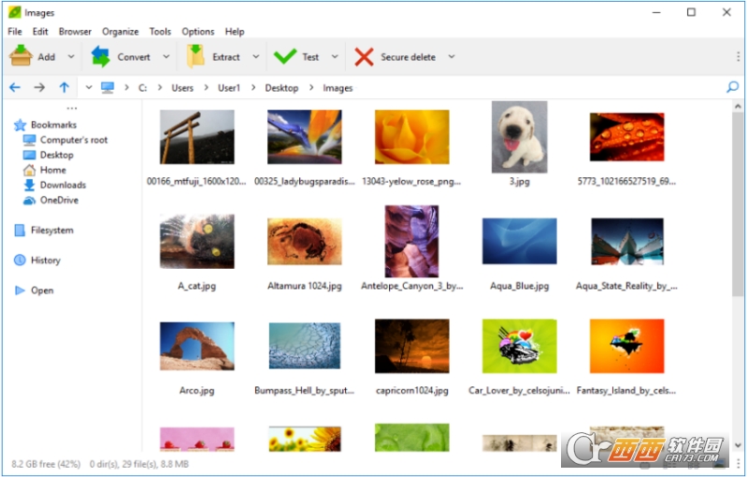Go back with the left arrow
The width and height of the screenshot is (748, 477).
15,87
